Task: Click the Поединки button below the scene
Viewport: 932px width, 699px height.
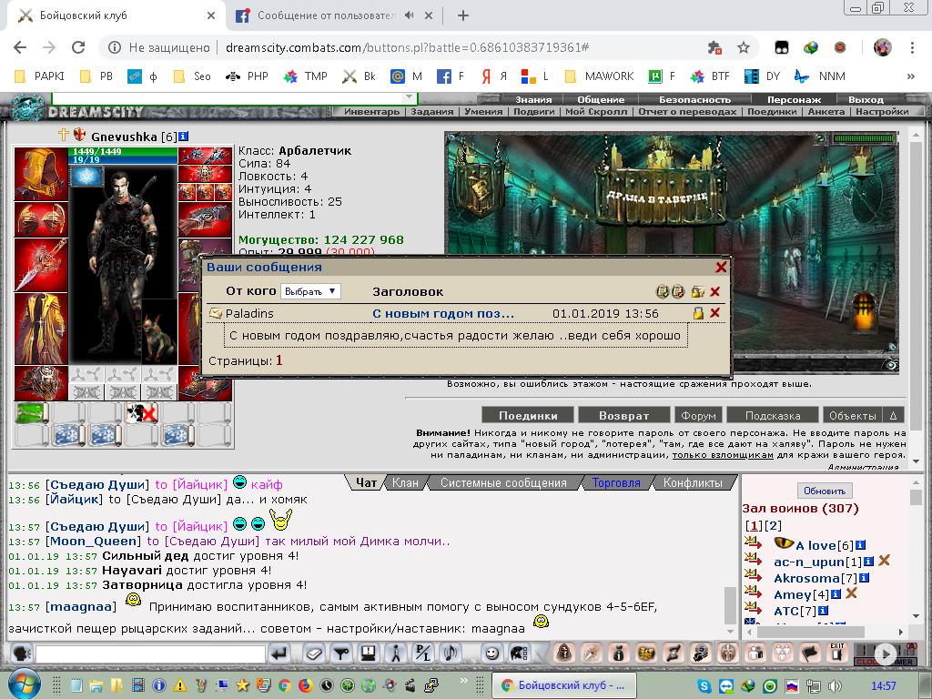Action: [x=528, y=415]
